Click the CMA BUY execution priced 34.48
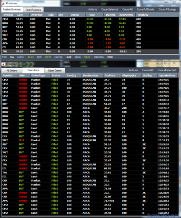Screen dimensions: 181x218 (90, 213)
